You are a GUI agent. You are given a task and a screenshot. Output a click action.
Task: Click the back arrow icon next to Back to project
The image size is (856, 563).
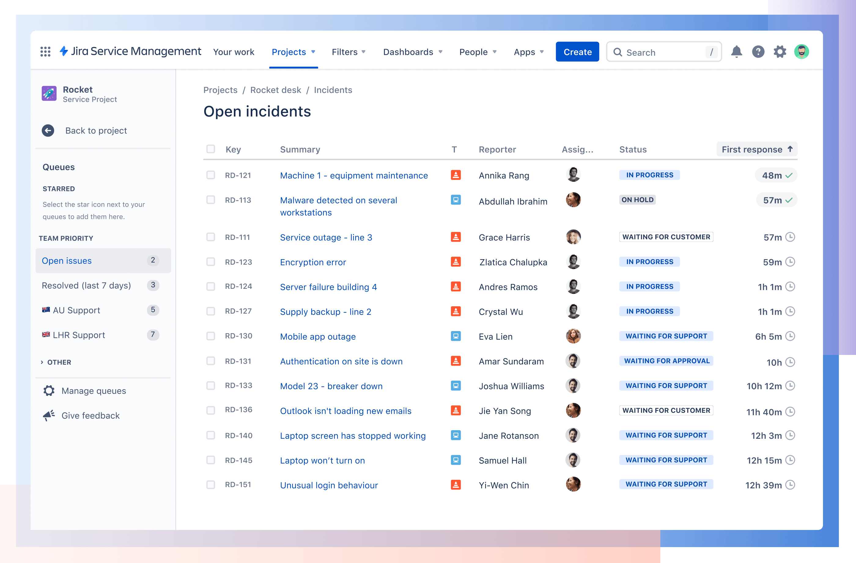(48, 130)
